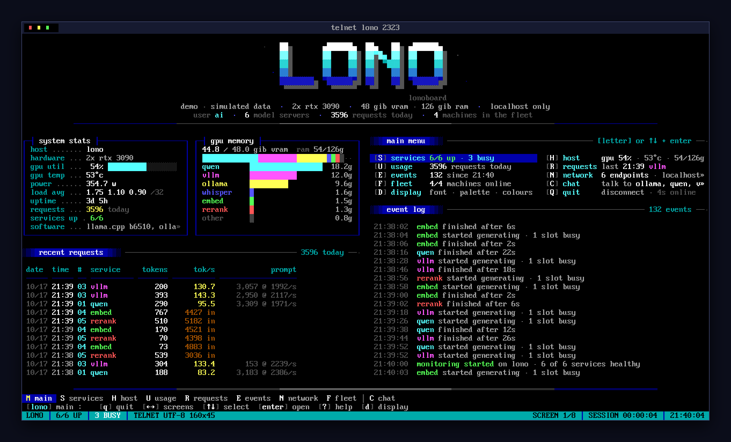Select the [H] host menu entry
The image size is (731, 442).
625,158
